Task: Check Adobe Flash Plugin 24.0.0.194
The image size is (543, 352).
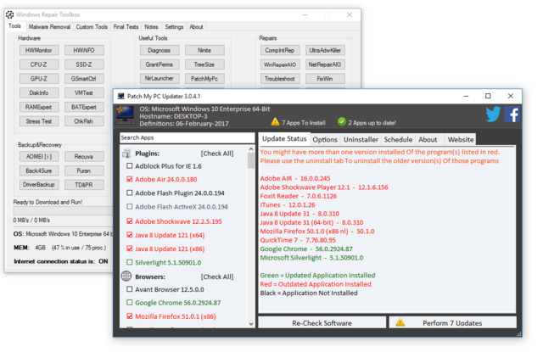Action: (130, 193)
